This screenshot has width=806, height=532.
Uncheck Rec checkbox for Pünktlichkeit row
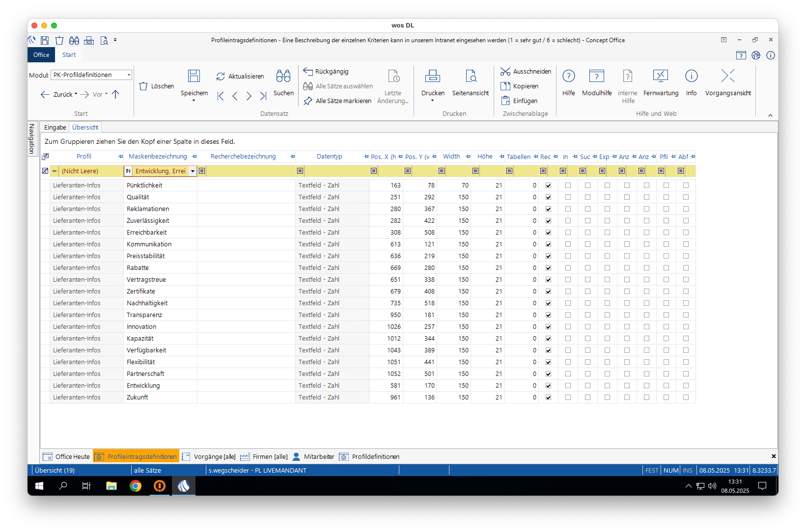pyautogui.click(x=549, y=186)
